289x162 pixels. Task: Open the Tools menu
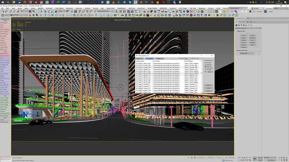tap(13, 8)
